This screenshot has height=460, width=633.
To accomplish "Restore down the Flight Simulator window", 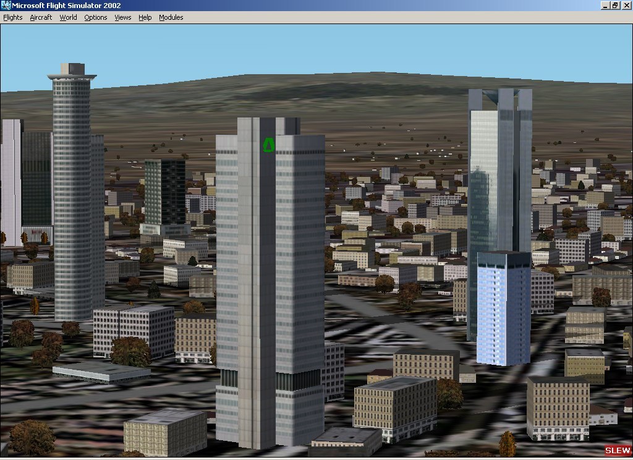I will 615,6.
